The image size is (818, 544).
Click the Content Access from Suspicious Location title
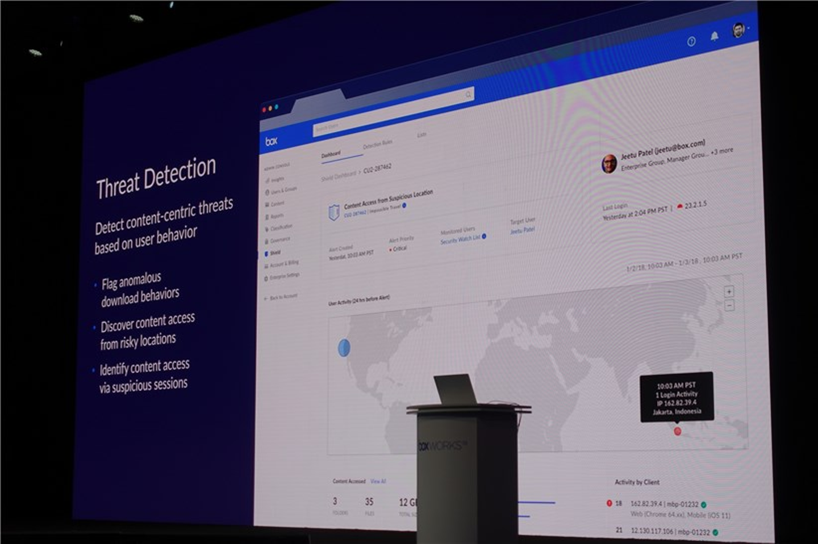tap(389, 199)
